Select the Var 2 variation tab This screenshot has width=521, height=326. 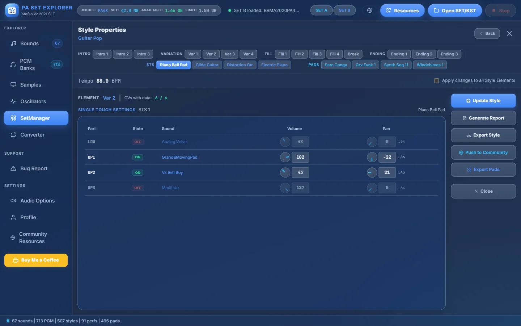click(x=211, y=54)
